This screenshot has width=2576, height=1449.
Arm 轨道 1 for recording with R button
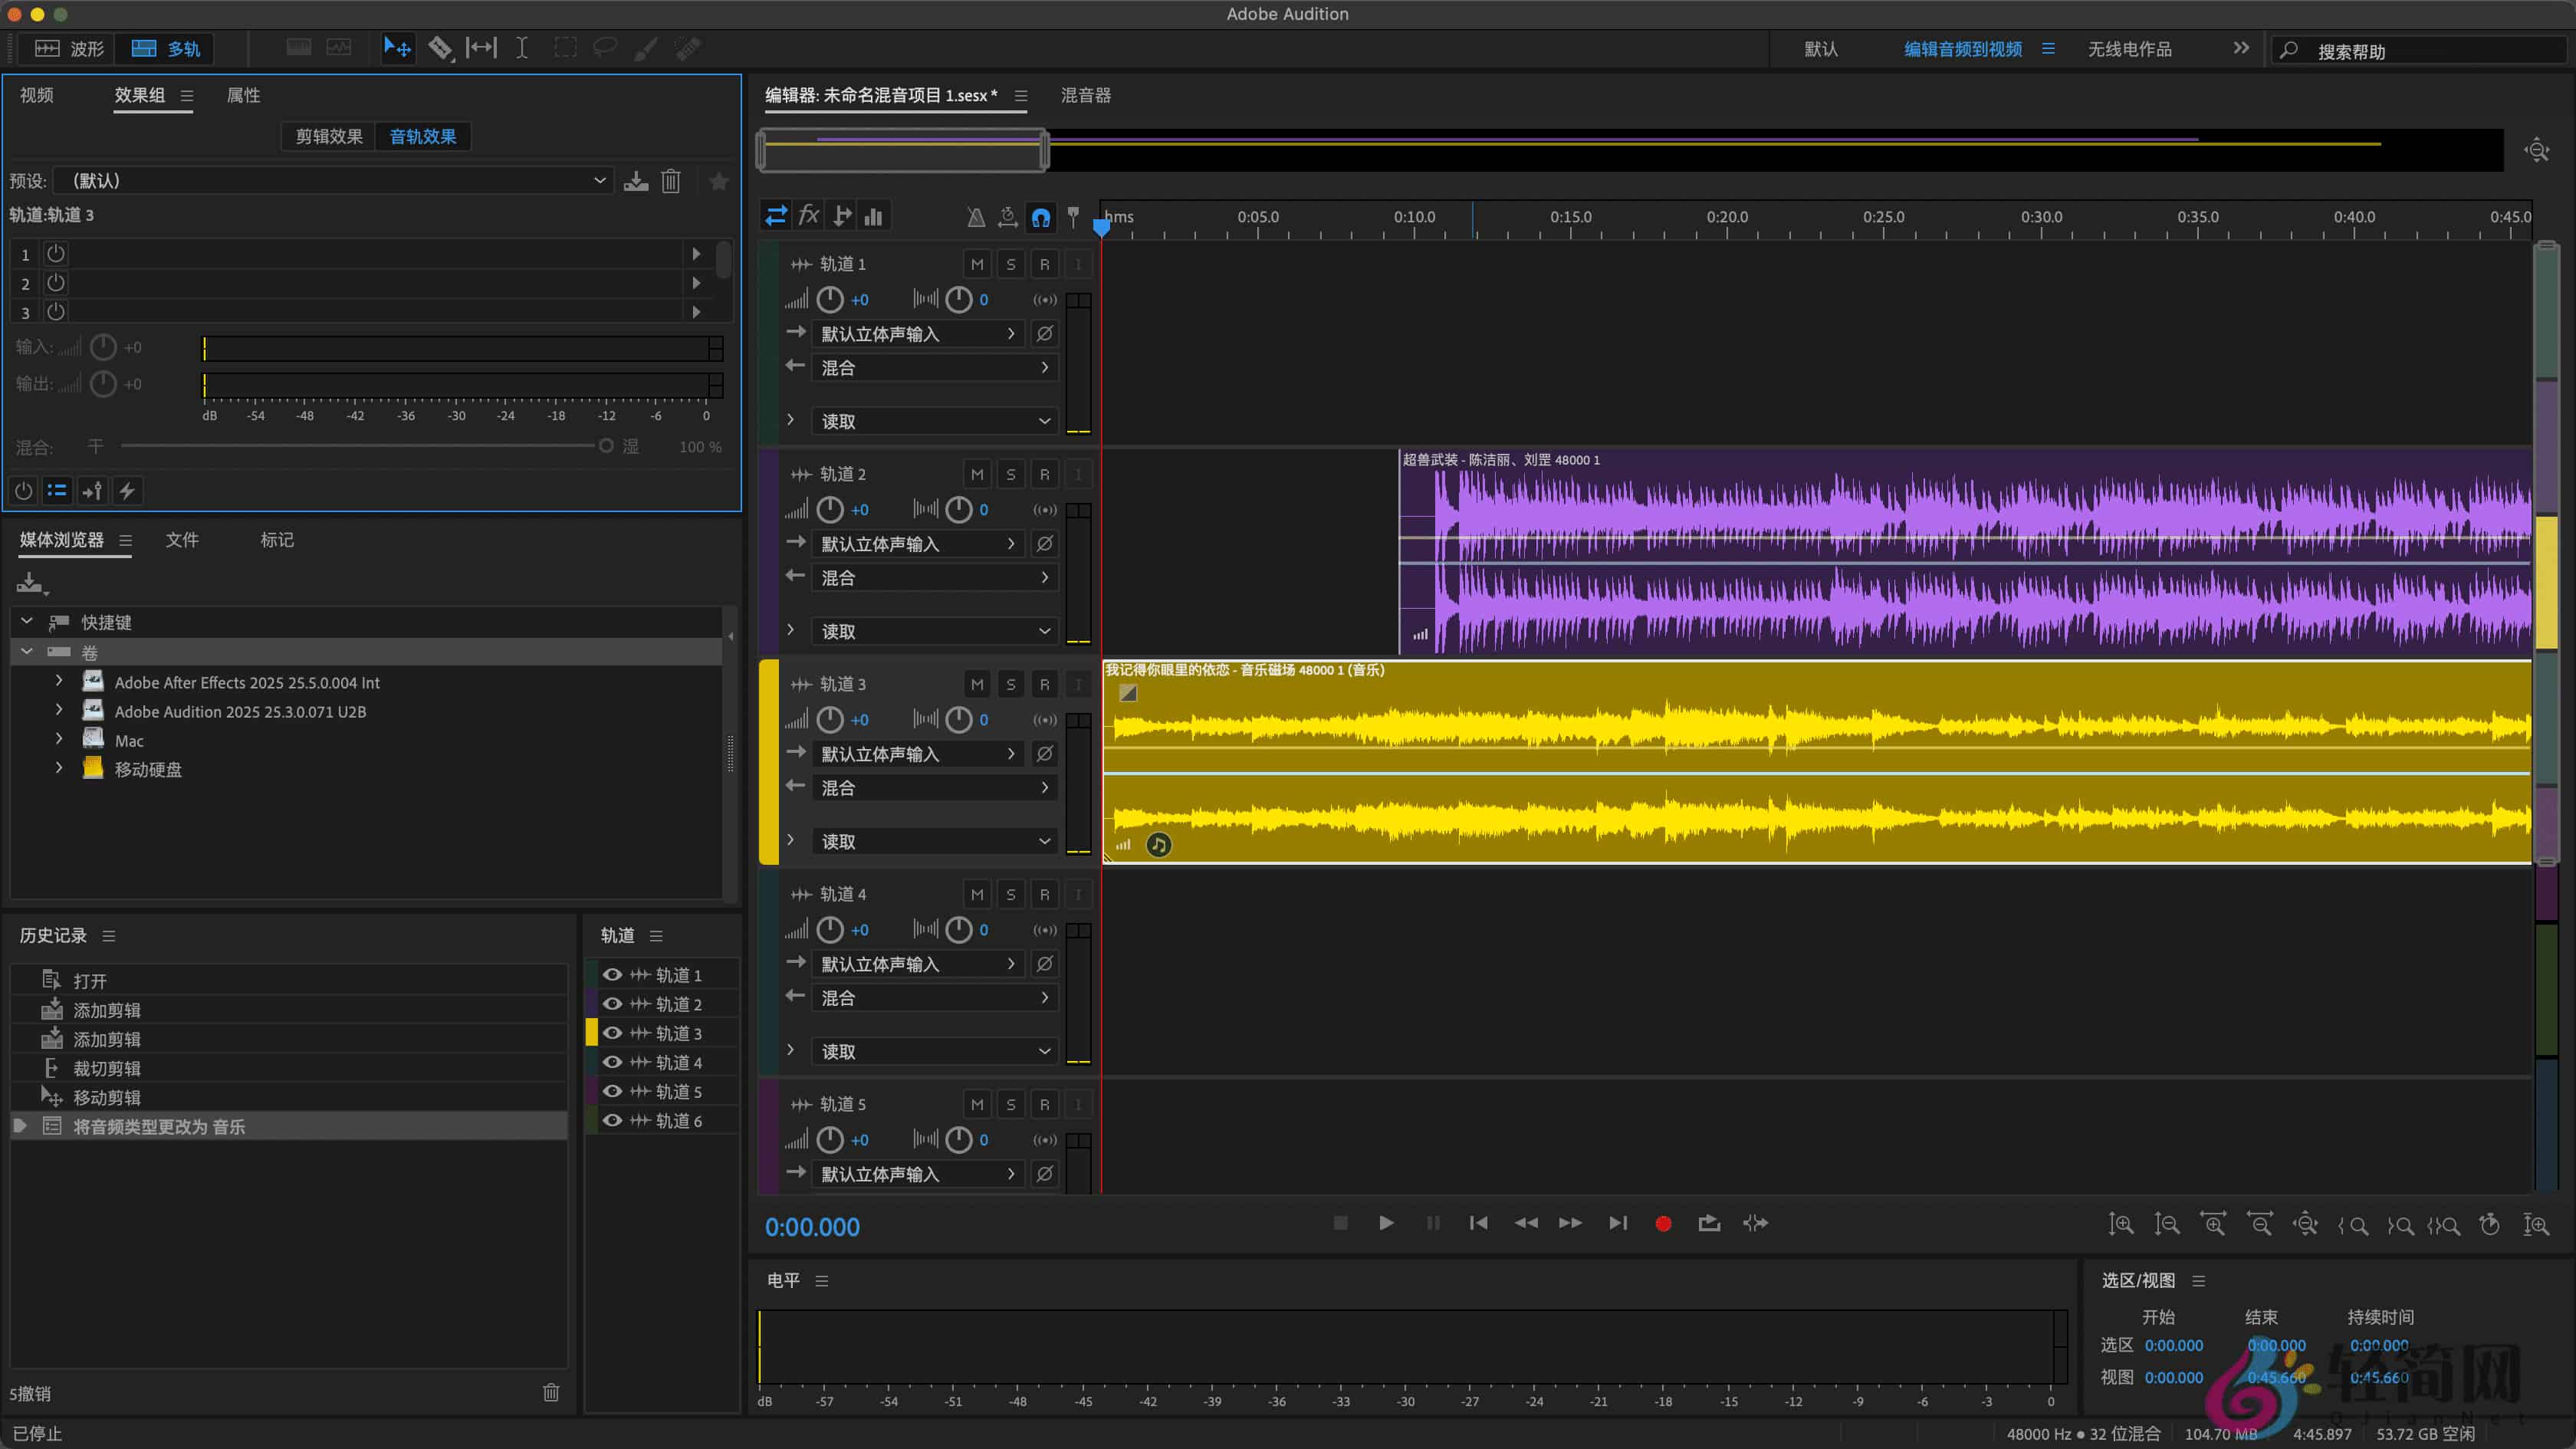tap(1044, 263)
